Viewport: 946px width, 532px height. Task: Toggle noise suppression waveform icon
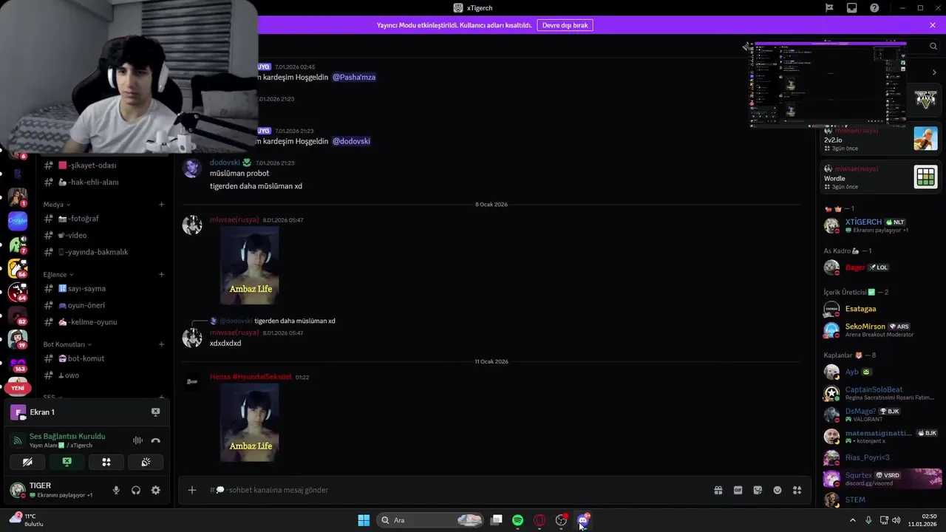click(x=137, y=440)
